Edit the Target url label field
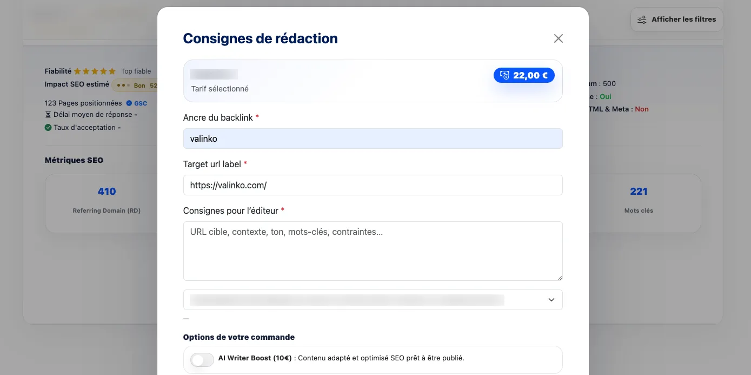The height and width of the screenshot is (375, 751). (373, 185)
